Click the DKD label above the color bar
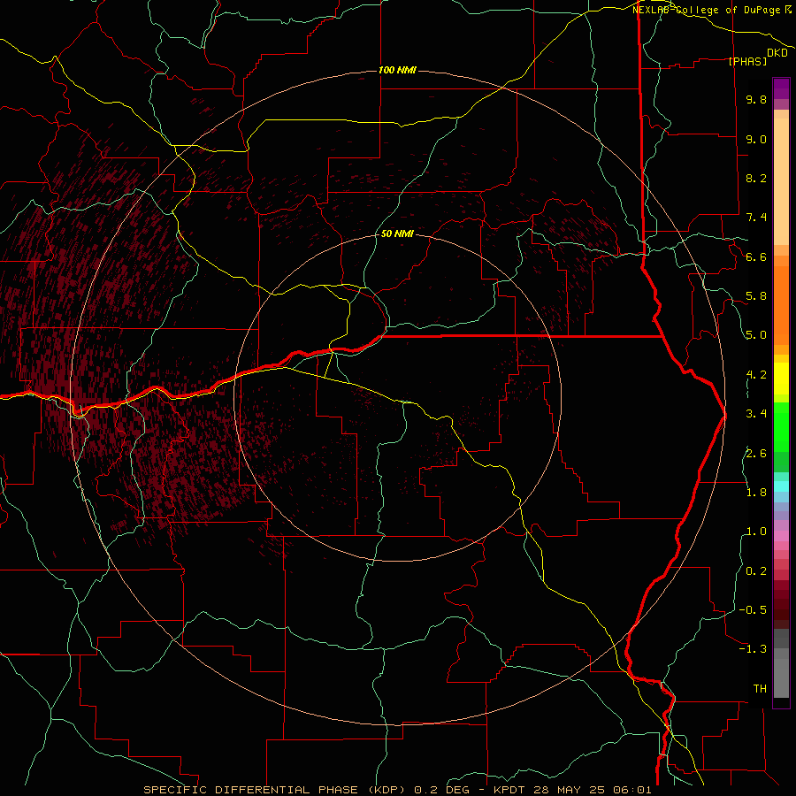This screenshot has height=796, width=796. coord(777,53)
